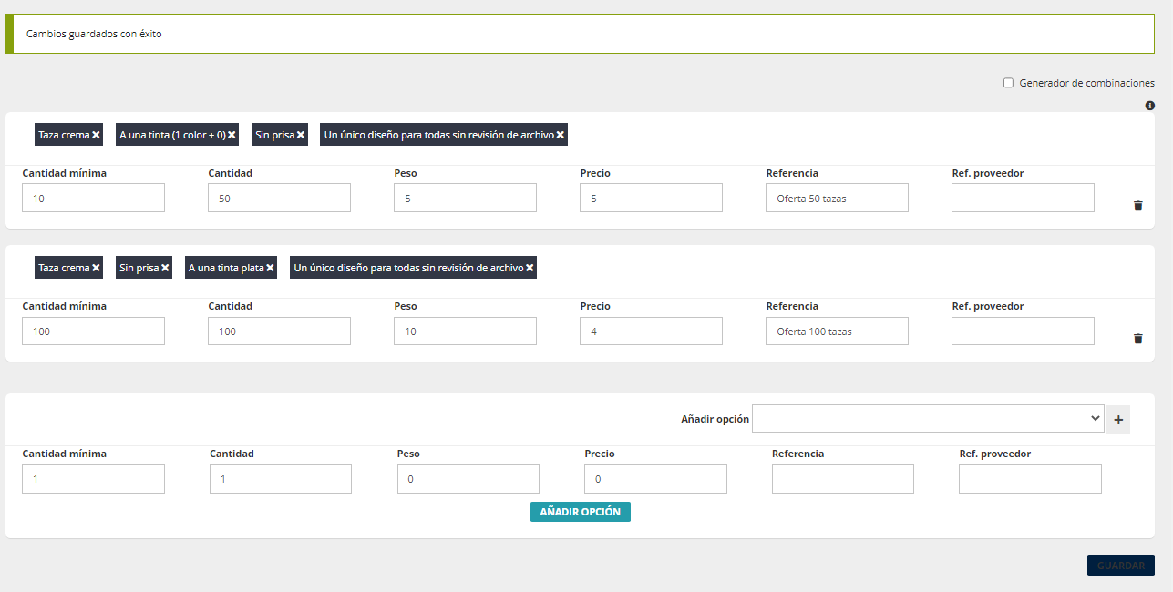1173x592 pixels.
Task: Click the "GUARDAR" button
Action: [x=1120, y=566]
